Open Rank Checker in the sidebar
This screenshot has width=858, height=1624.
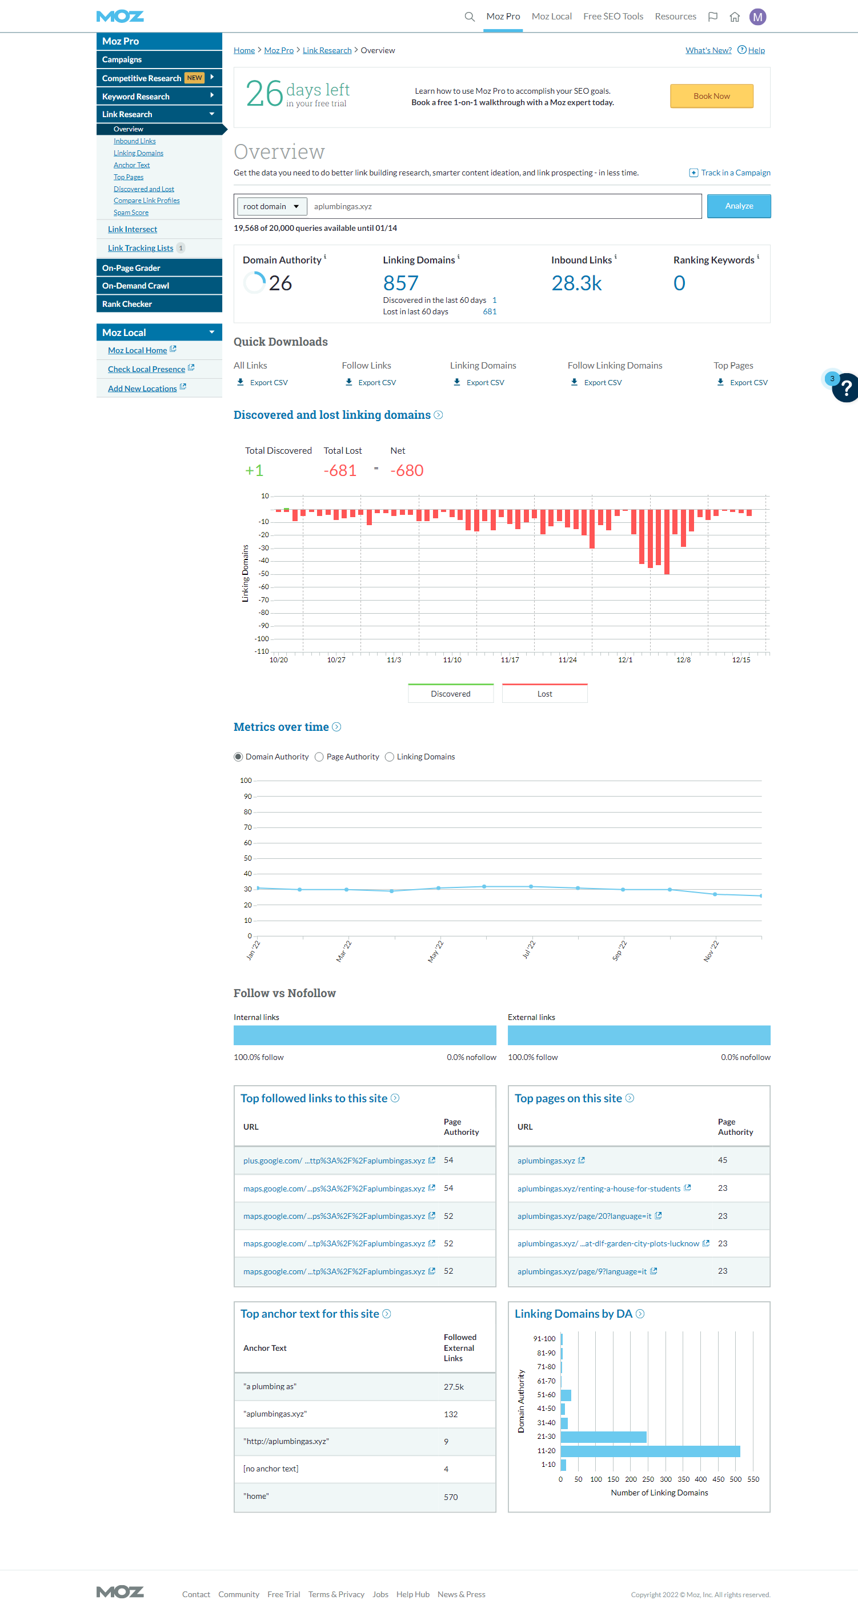(159, 304)
